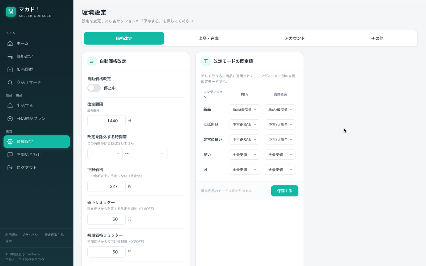Click the 出品する upload icon
The height and width of the screenshot is (266, 426).
tap(10, 106)
